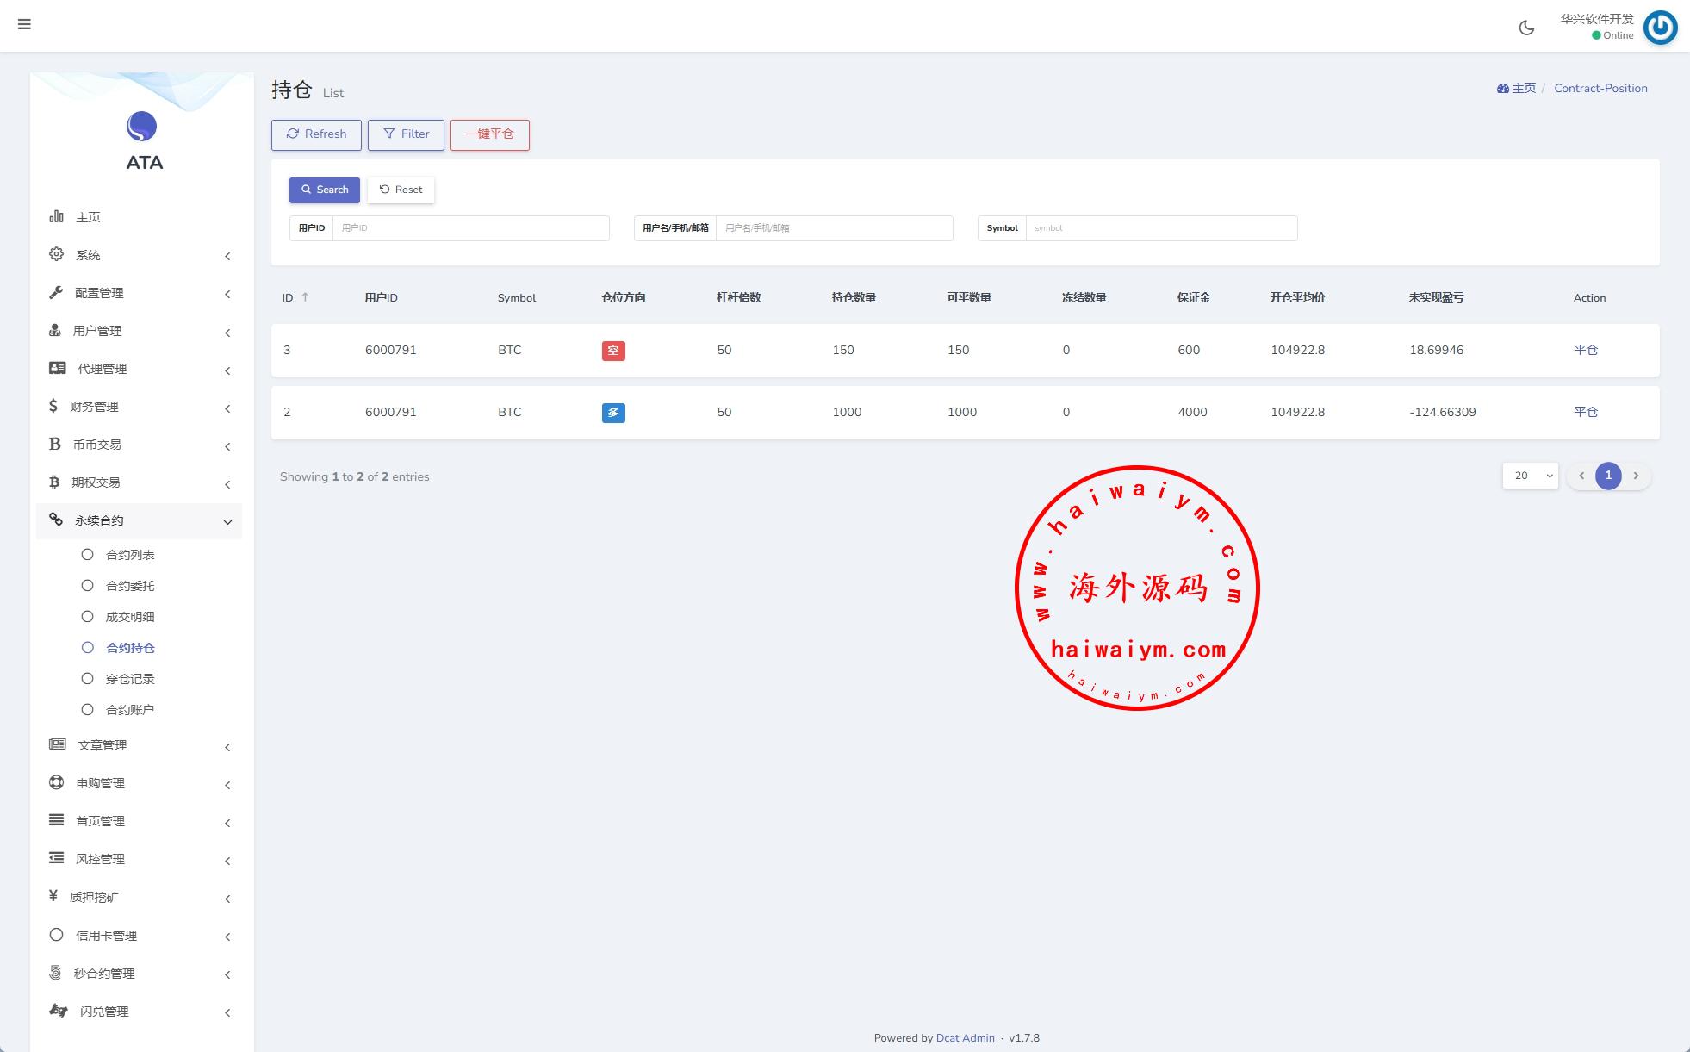The height and width of the screenshot is (1052, 1690).
Task: Click the 多 direction badge
Action: pyautogui.click(x=613, y=413)
